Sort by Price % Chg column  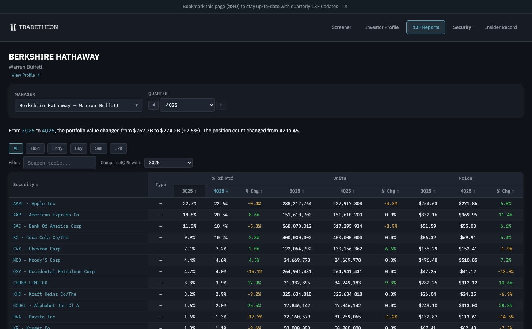tap(514, 191)
